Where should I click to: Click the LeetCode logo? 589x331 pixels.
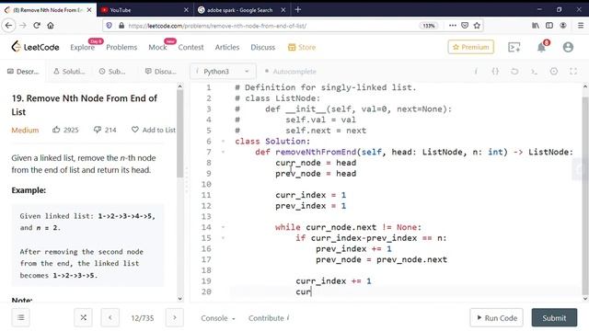point(35,47)
